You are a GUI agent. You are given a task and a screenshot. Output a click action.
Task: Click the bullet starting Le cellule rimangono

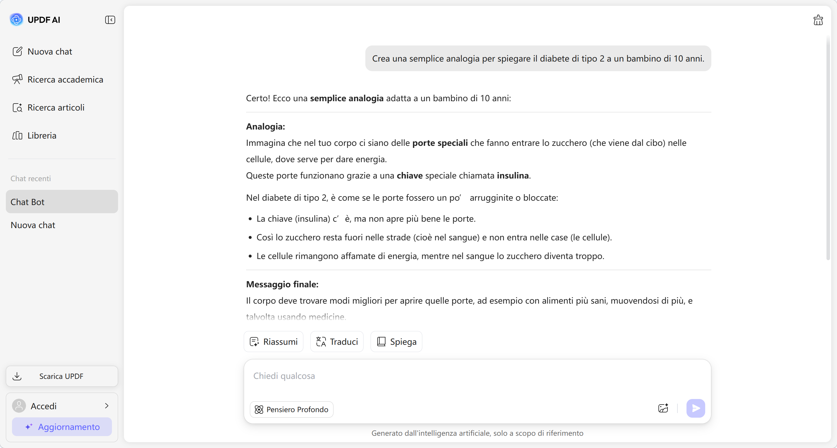pos(430,256)
